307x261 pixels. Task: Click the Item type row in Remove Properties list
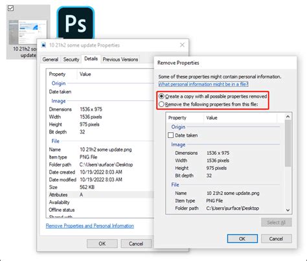(x=225, y=201)
